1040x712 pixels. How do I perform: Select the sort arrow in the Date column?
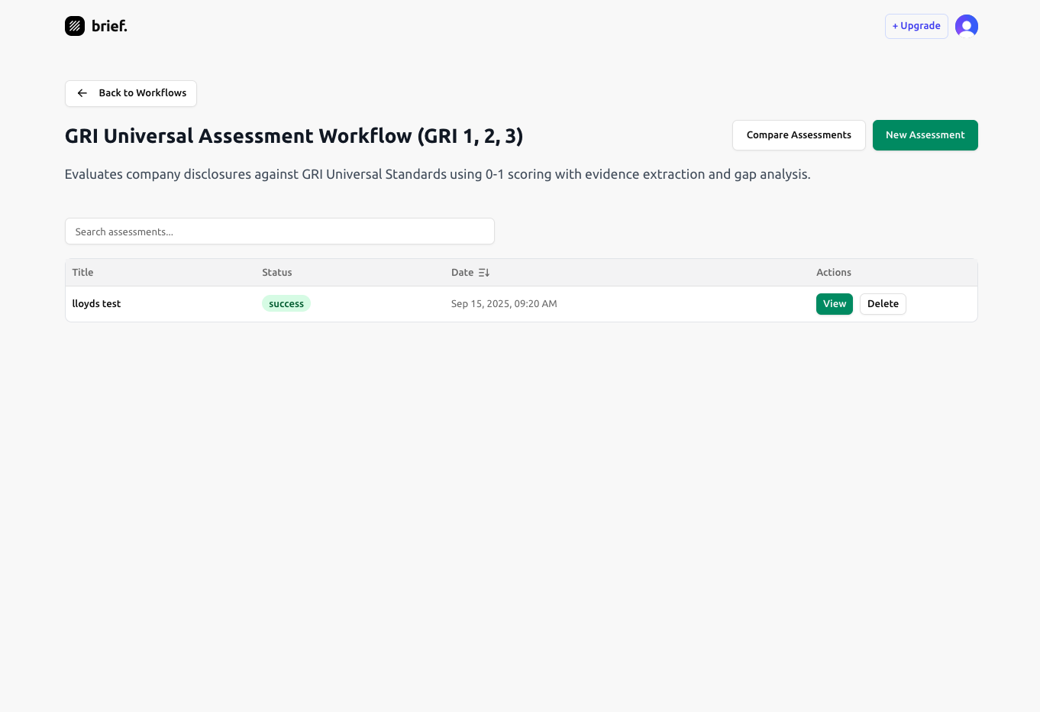484,272
